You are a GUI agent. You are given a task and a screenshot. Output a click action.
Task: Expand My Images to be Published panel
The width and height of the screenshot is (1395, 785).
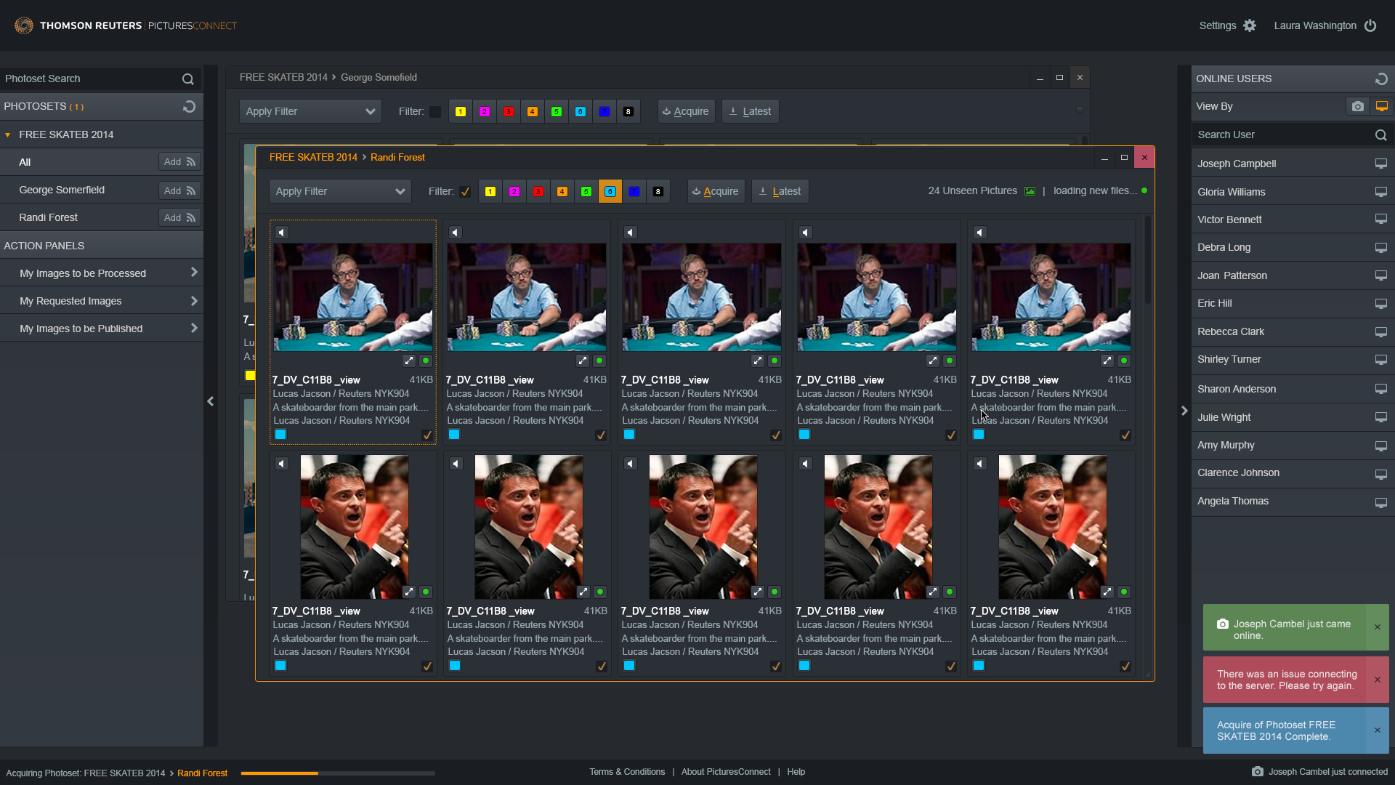point(102,329)
